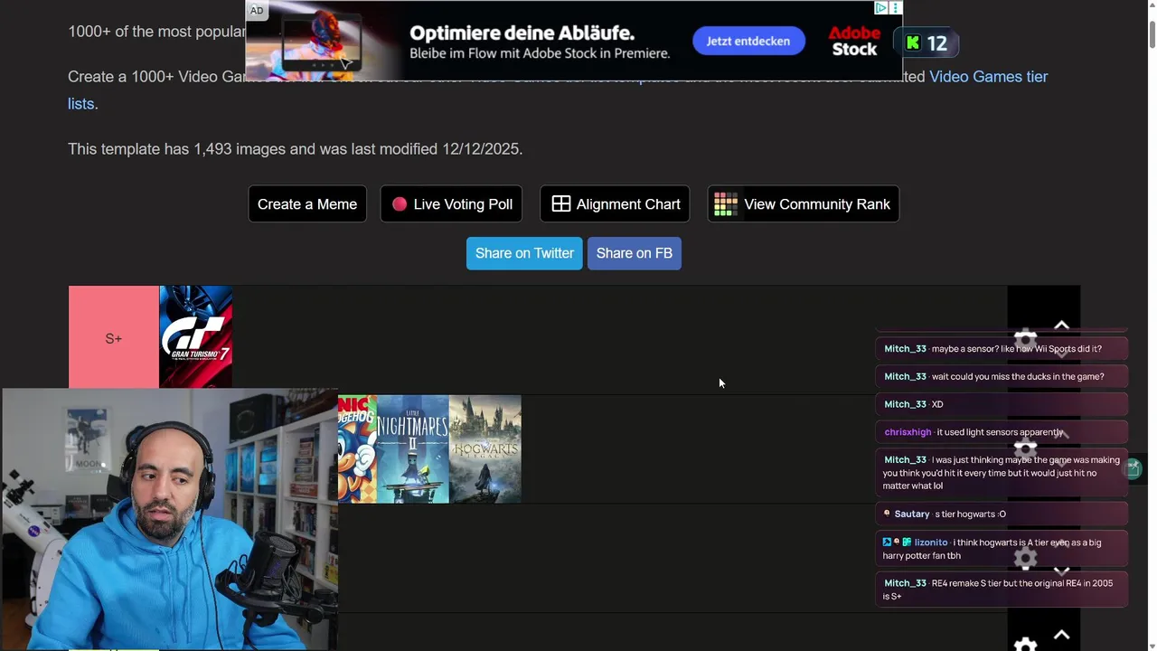Click the Jetzt entdecken ad button
This screenshot has height=651, width=1157.
[x=748, y=41]
